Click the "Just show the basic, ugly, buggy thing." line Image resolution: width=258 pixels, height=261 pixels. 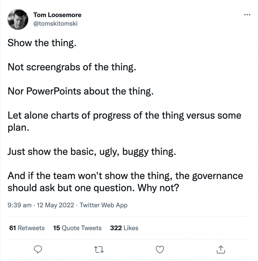coord(91,151)
